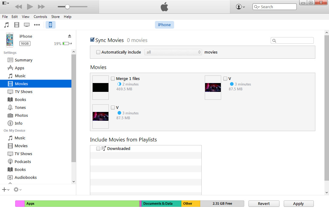Viewport: 329px width, 212px height.
Task: Enable Automatically include movies checkbox
Action: point(98,52)
